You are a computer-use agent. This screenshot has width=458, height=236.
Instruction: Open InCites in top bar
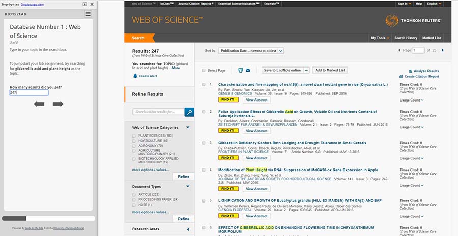click(x=167, y=4)
